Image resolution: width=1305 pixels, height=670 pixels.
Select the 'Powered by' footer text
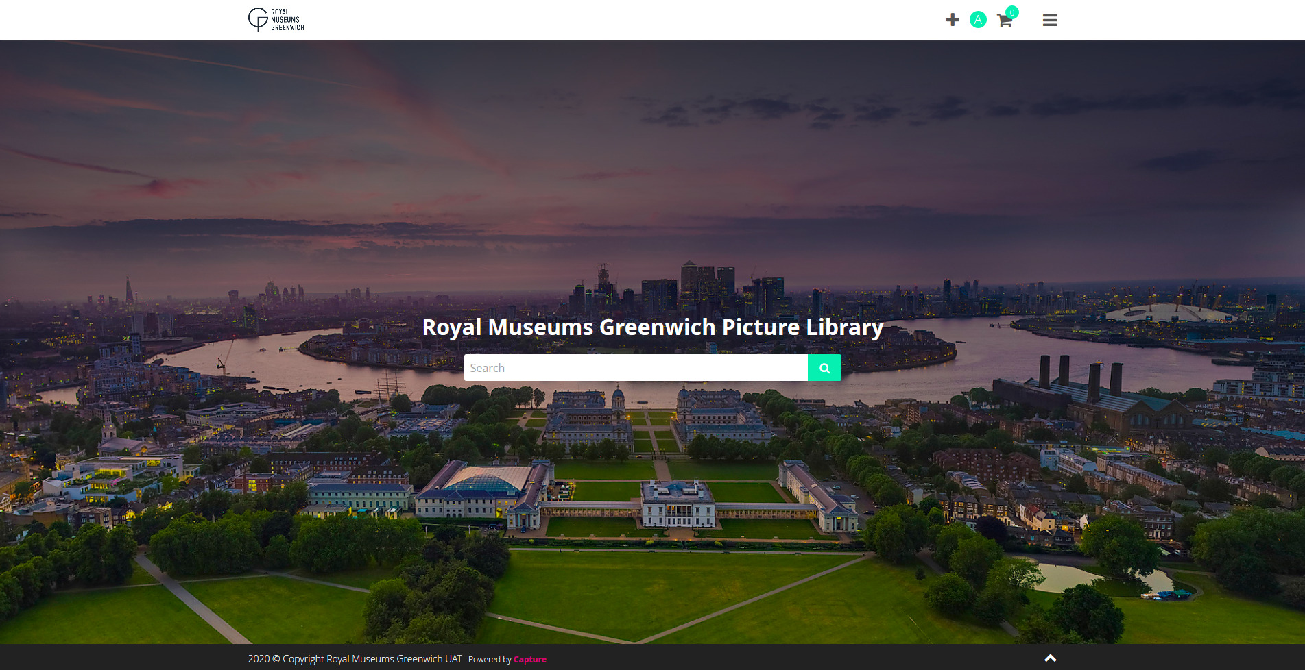pyautogui.click(x=490, y=660)
